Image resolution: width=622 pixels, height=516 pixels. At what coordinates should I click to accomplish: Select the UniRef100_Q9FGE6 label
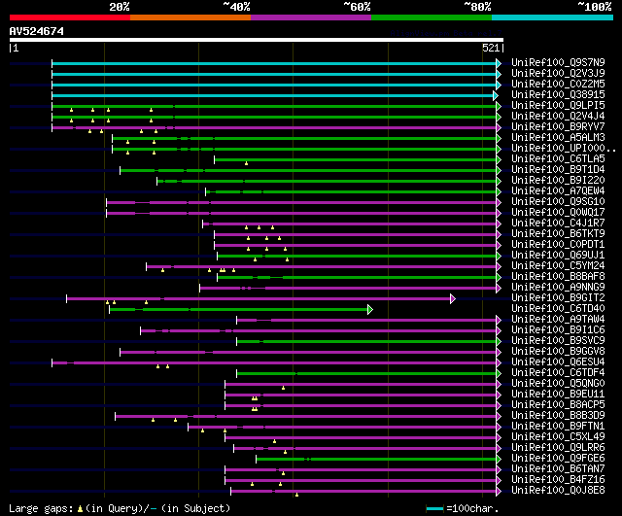(x=558, y=459)
